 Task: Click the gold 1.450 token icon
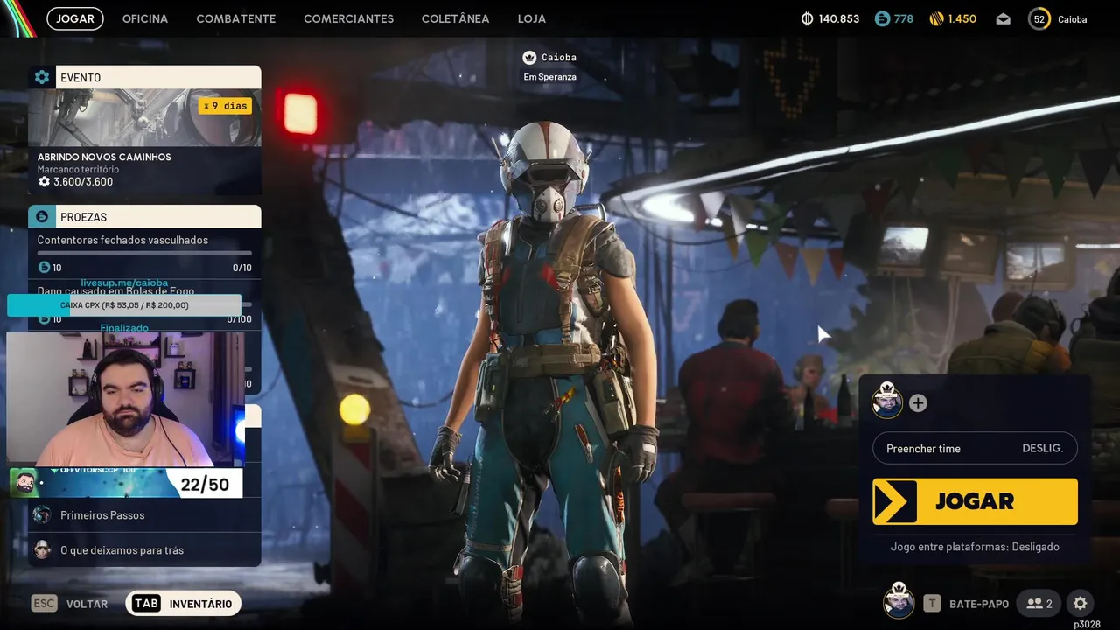click(936, 18)
